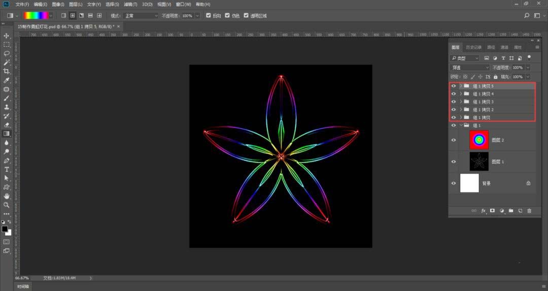Image resolution: width=548 pixels, height=291 pixels.
Task: Switch to the 历史记录 tab
Action: pyautogui.click(x=473, y=48)
